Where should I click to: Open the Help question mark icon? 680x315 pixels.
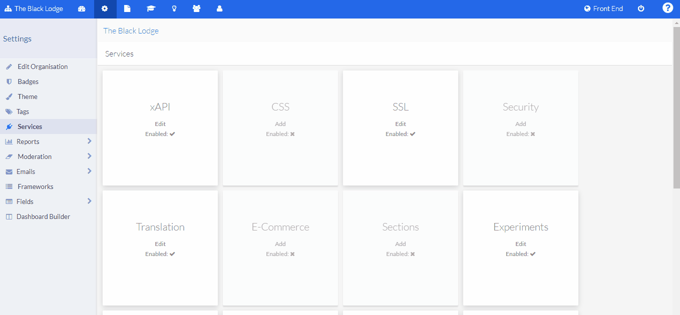tap(667, 8)
